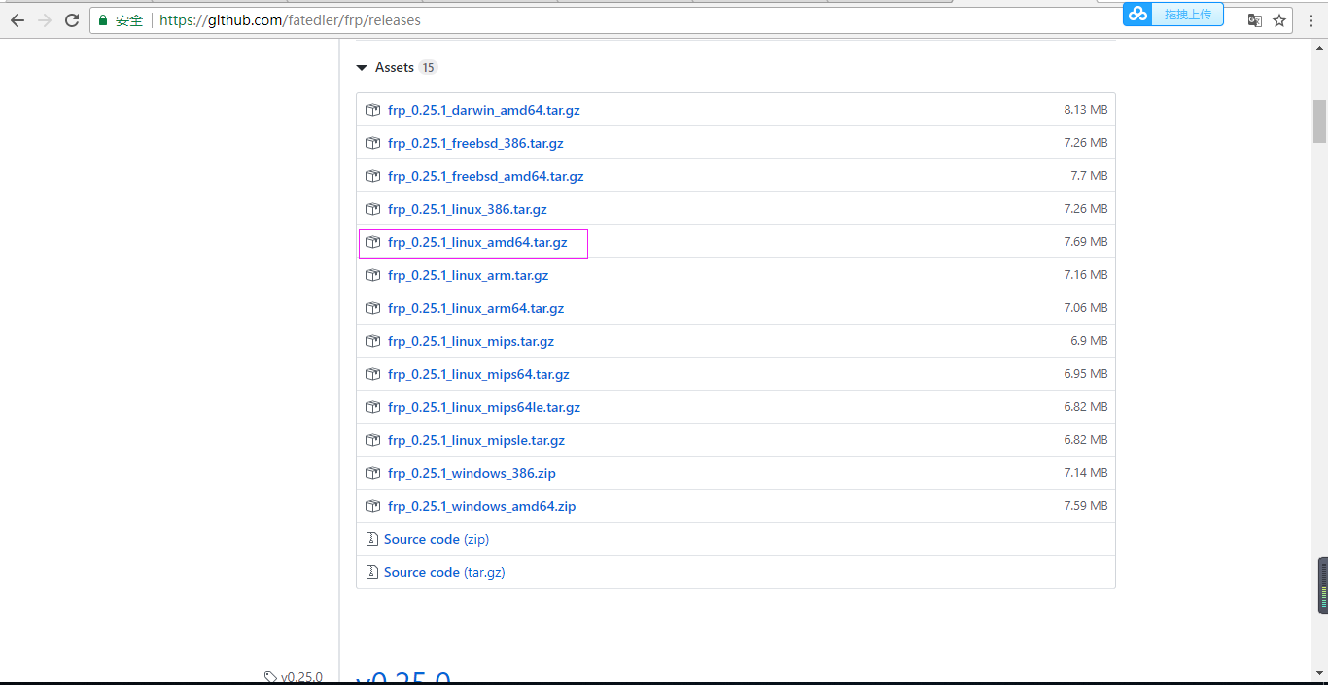Download frp_0.25.1_windows_amd64.zip
The width and height of the screenshot is (1328, 685).
pos(481,506)
